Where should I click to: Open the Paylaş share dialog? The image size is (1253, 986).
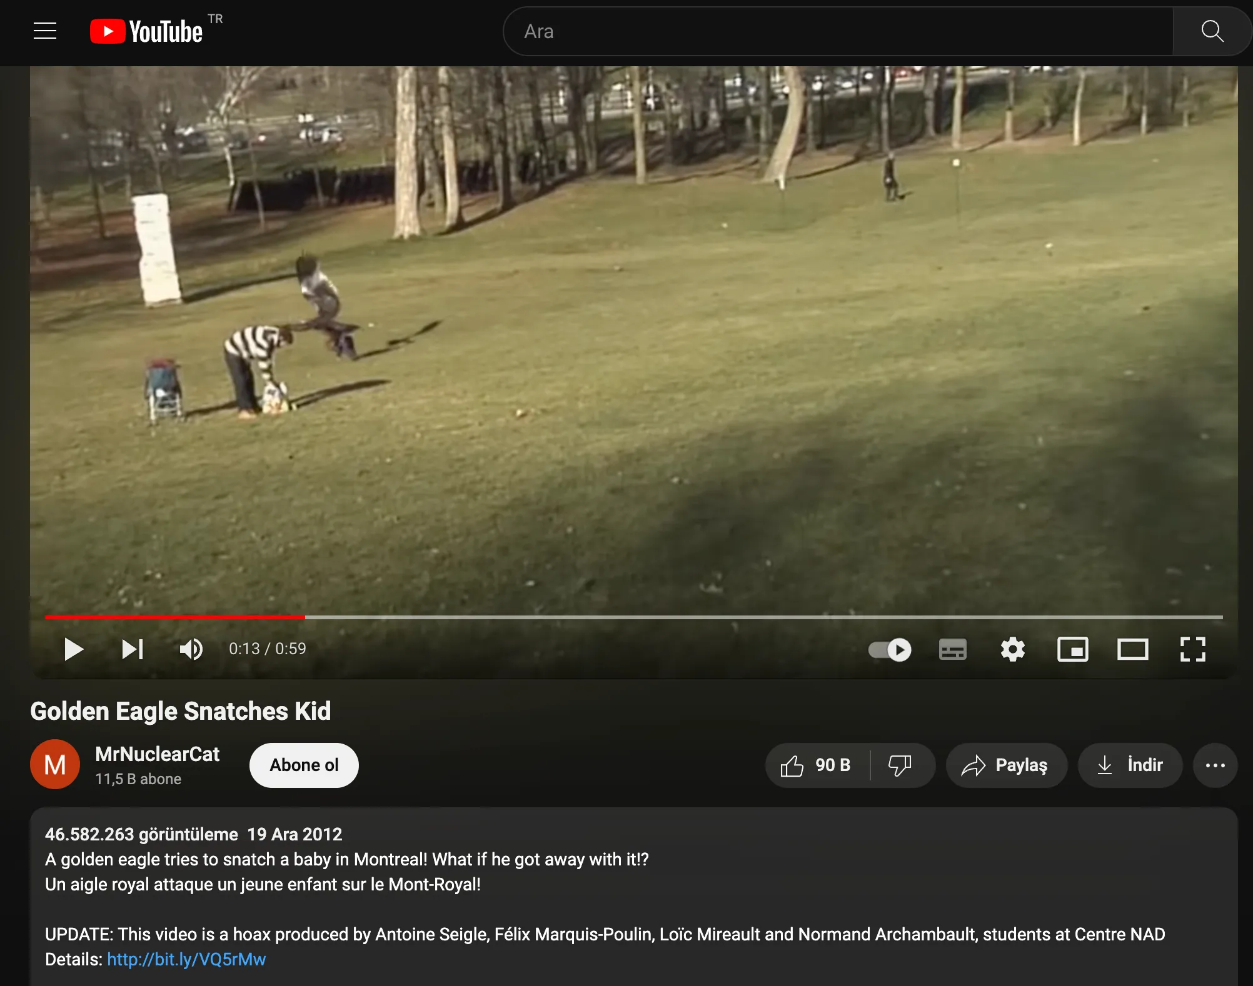click(x=1006, y=765)
